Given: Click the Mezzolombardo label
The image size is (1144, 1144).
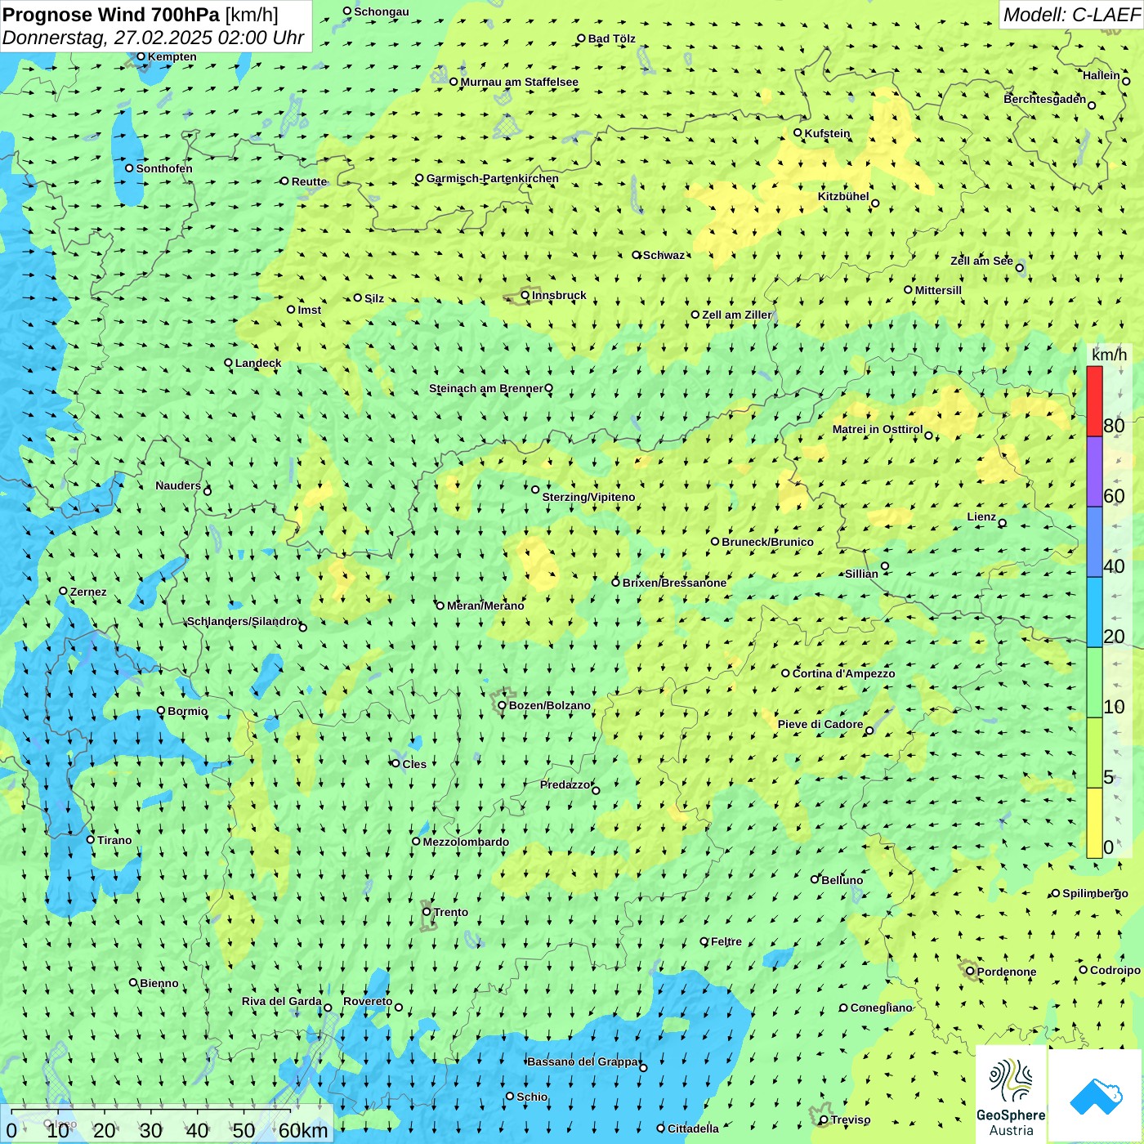Looking at the screenshot, I should coord(466,842).
